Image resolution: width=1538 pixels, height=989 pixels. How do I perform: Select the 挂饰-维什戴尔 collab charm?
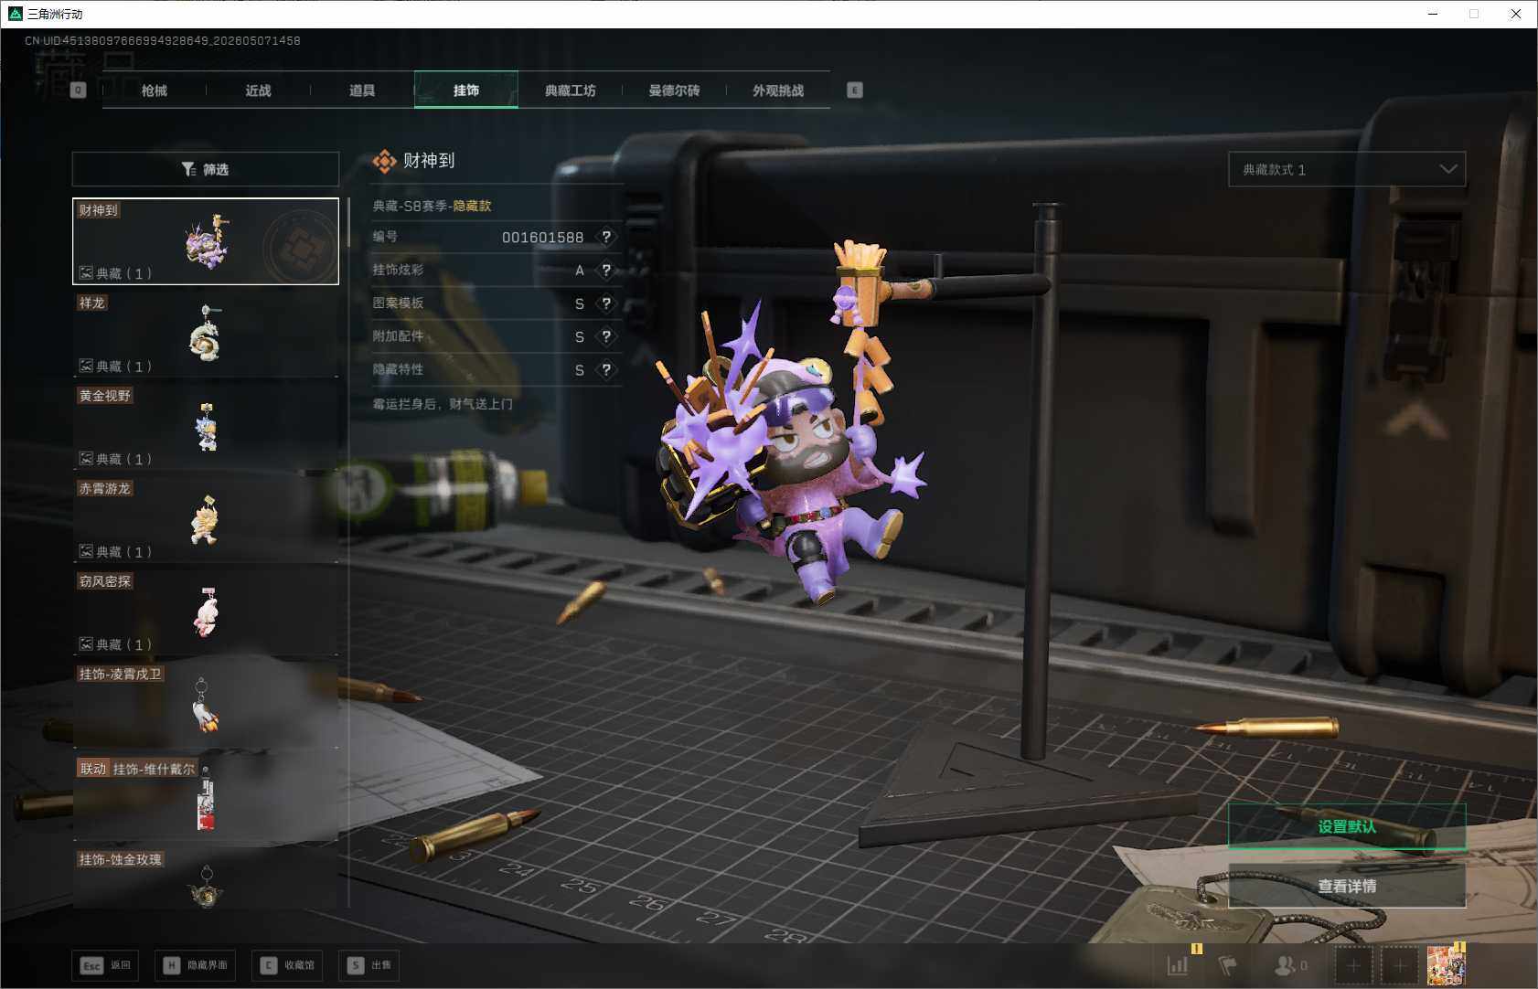(x=206, y=798)
